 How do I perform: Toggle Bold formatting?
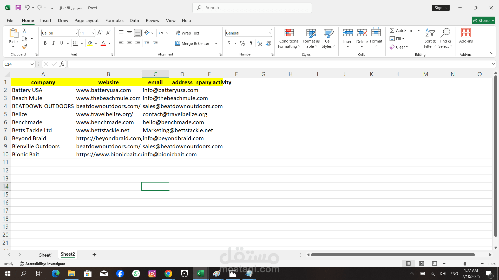click(45, 43)
